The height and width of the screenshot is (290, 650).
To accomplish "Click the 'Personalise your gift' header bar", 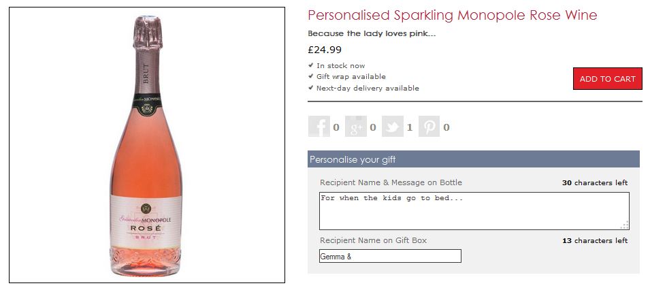I will click(474, 159).
